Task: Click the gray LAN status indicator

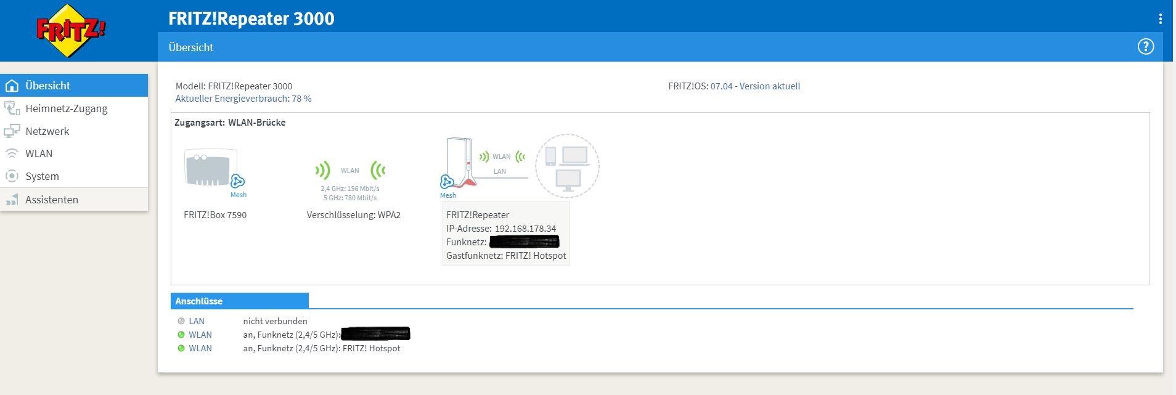Action: point(181,321)
